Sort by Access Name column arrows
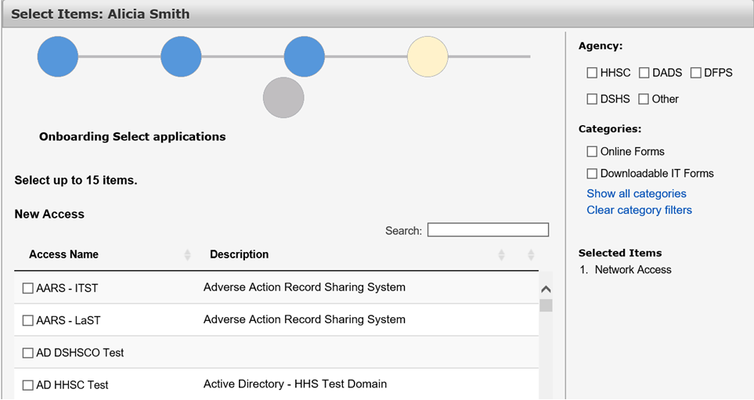 pyautogui.click(x=188, y=255)
